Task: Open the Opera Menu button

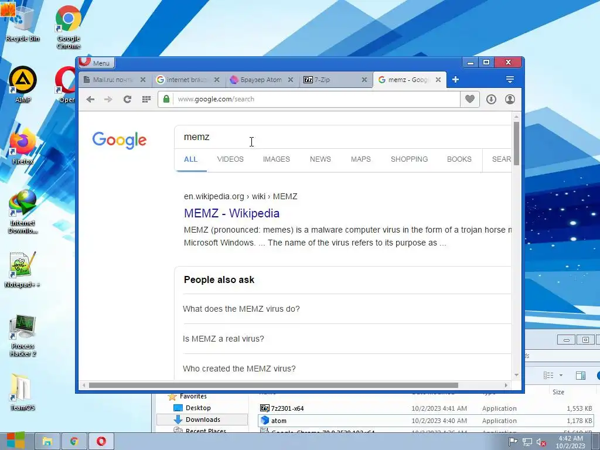Action: coord(96,63)
